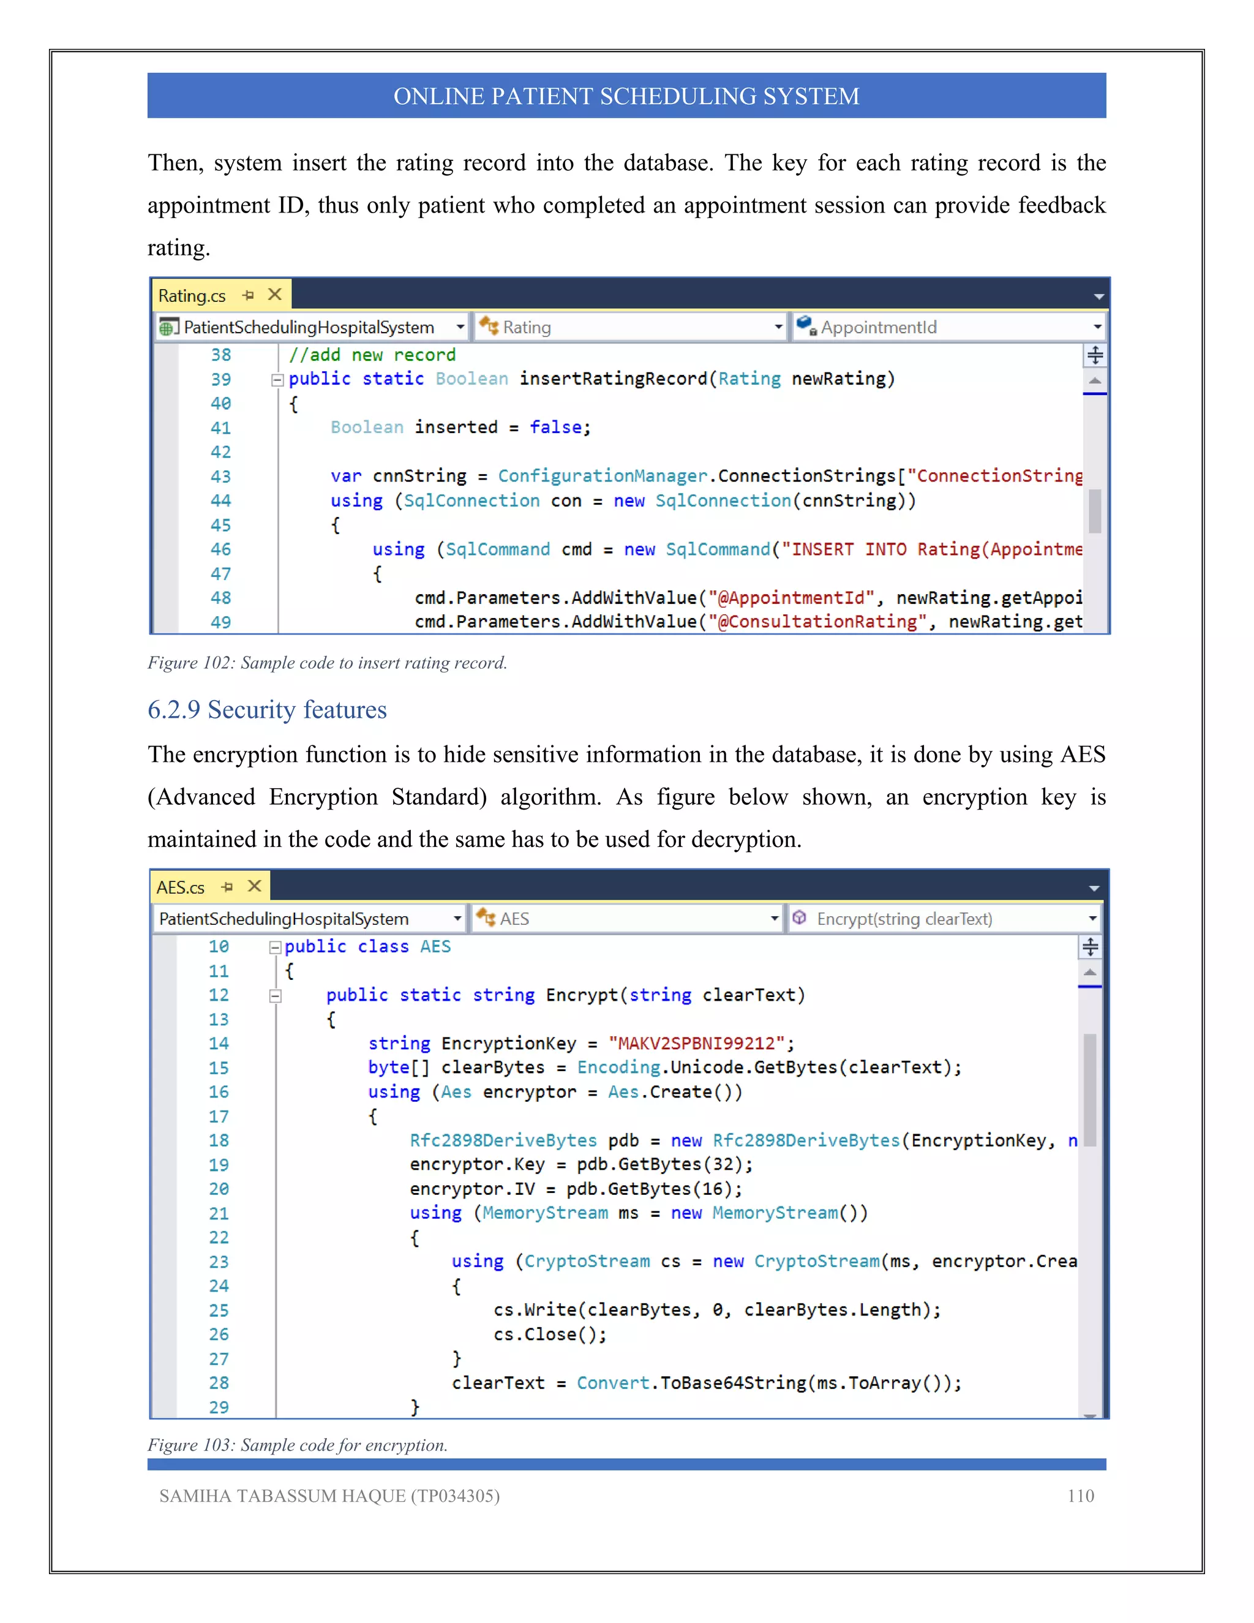Collapse the Encrypt method outline
This screenshot has height=1623, width=1254.
point(275,996)
